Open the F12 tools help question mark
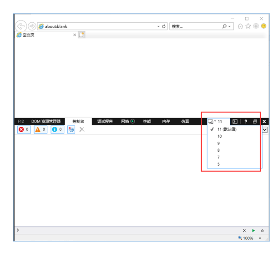The image size is (278, 253). point(246,122)
